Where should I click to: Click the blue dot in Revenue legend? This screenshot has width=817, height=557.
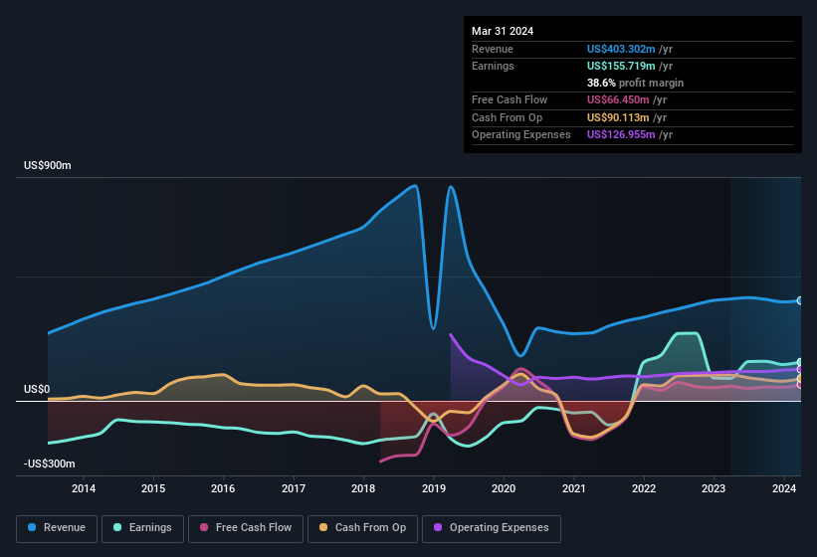click(32, 527)
